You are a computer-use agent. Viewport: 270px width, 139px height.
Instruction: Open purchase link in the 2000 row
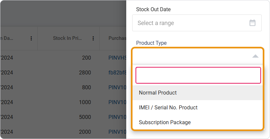click(117, 132)
